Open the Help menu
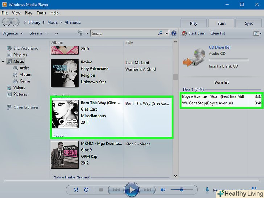Viewport: 264px width, 198px height. (x=54, y=13)
